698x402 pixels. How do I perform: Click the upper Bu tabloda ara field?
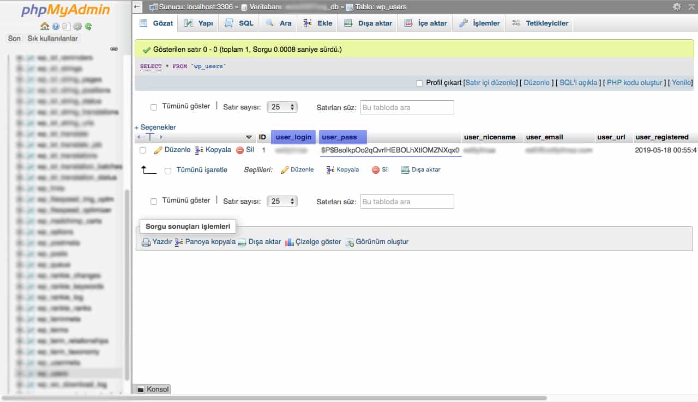[407, 107]
